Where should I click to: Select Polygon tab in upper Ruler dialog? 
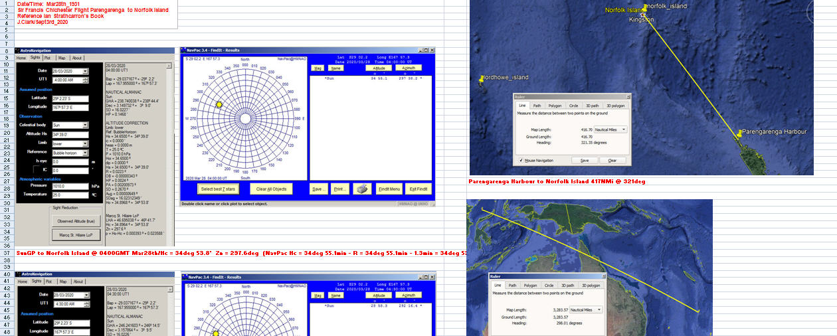[555, 106]
